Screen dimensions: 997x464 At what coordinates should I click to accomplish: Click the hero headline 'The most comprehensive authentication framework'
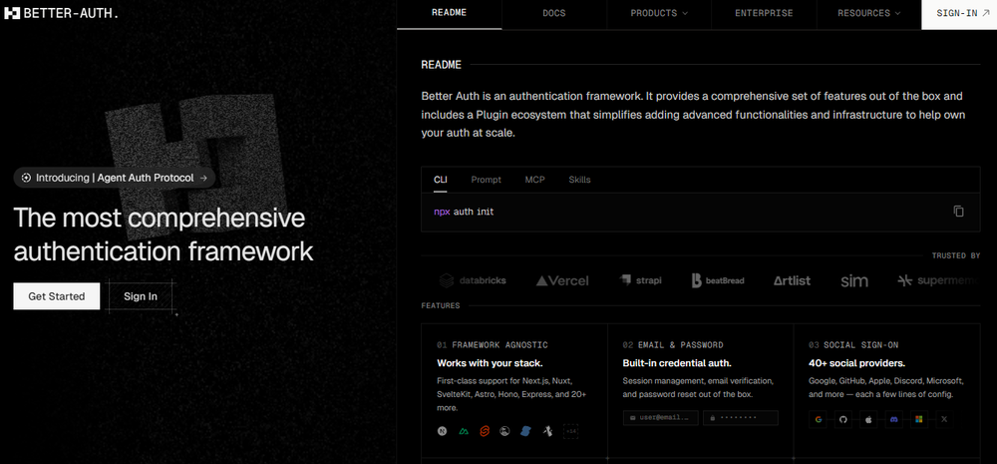tap(164, 234)
